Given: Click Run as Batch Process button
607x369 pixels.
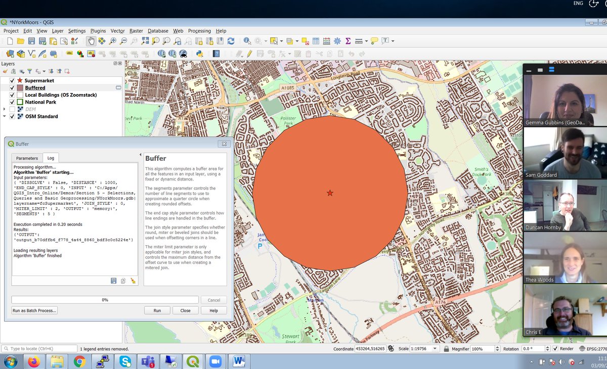Looking at the screenshot, I should 34,310.
